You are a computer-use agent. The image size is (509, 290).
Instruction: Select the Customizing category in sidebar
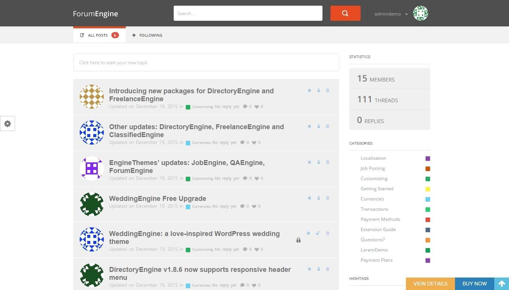point(374,179)
